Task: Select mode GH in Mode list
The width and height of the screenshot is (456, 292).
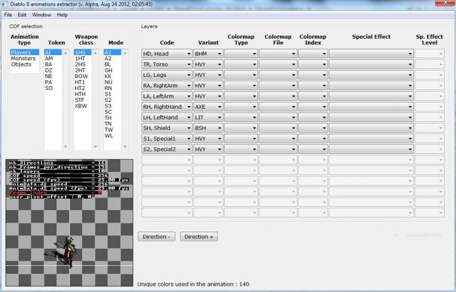Action: 112,71
